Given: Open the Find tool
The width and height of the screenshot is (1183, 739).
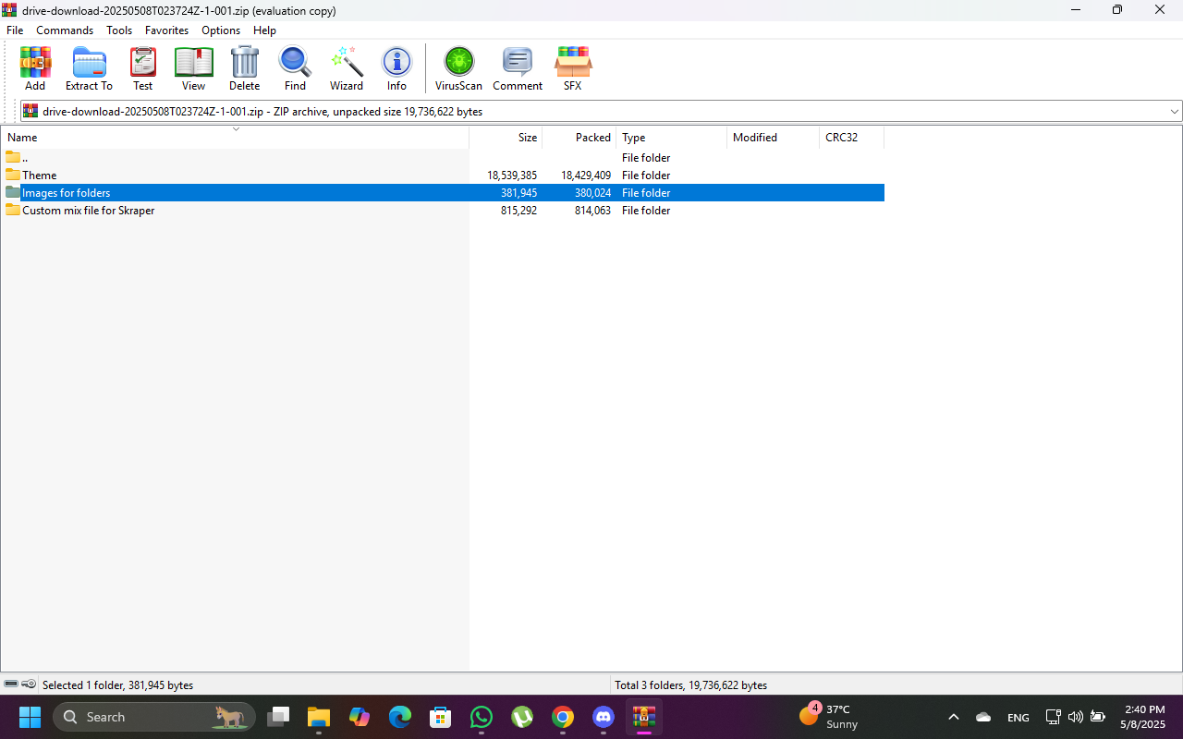Looking at the screenshot, I should [295, 69].
